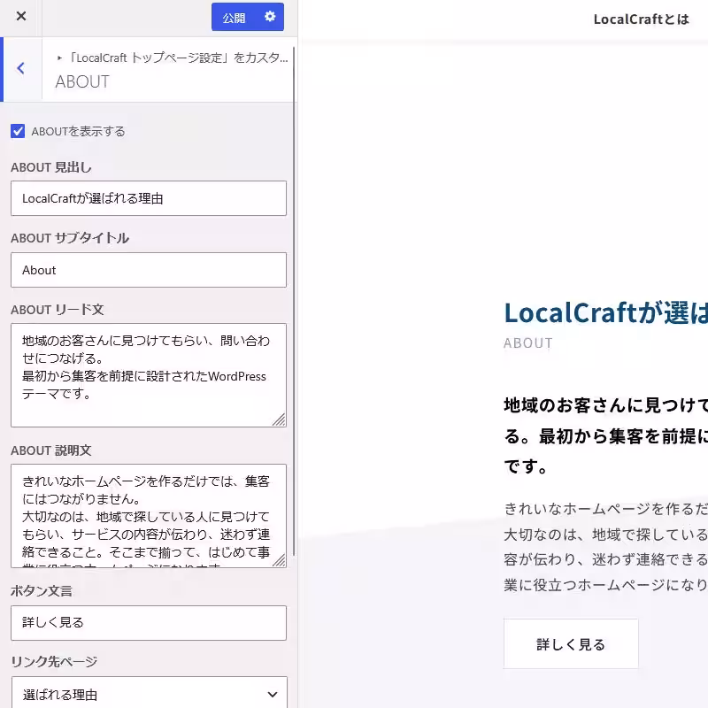Edit the ABOUT 見出し input field
This screenshot has height=708, width=708.
(149, 198)
